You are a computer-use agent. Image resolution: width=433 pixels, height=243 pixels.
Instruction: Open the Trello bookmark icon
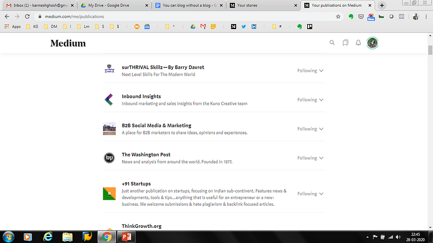point(309,26)
